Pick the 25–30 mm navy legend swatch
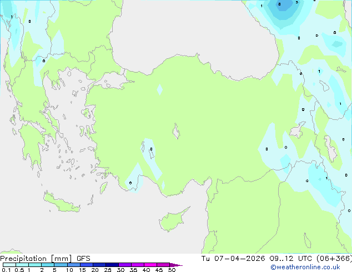Viewport: 352px width, 272px height. pyautogui.click(x=112, y=265)
